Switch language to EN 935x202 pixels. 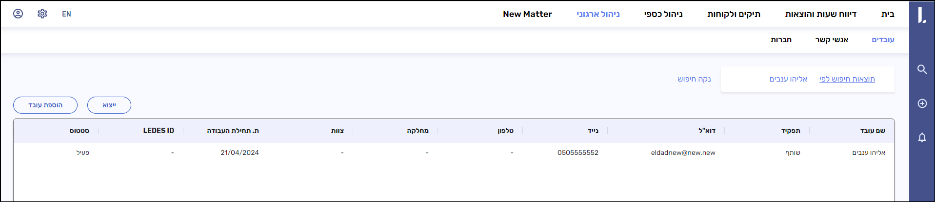pyautogui.click(x=66, y=14)
